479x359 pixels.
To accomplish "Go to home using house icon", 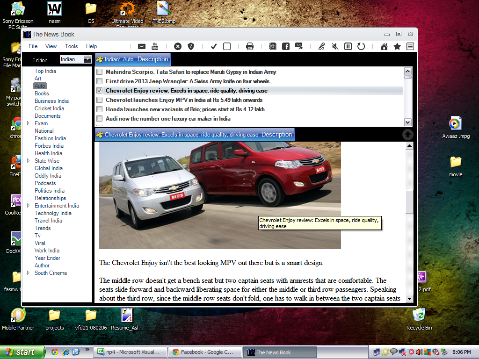I will point(384,46).
